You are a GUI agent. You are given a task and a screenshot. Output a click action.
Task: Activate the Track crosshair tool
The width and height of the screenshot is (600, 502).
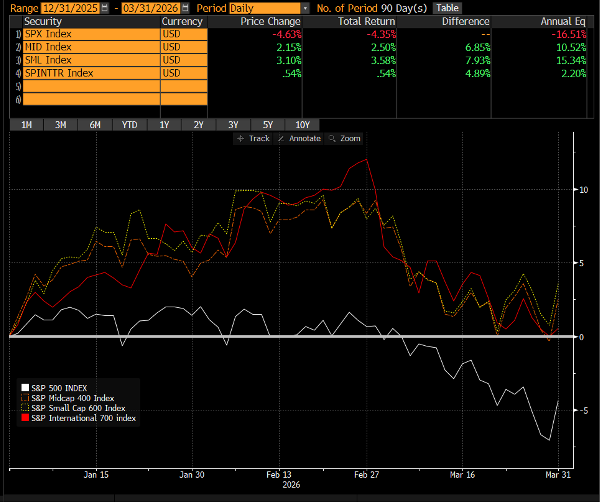tap(253, 138)
